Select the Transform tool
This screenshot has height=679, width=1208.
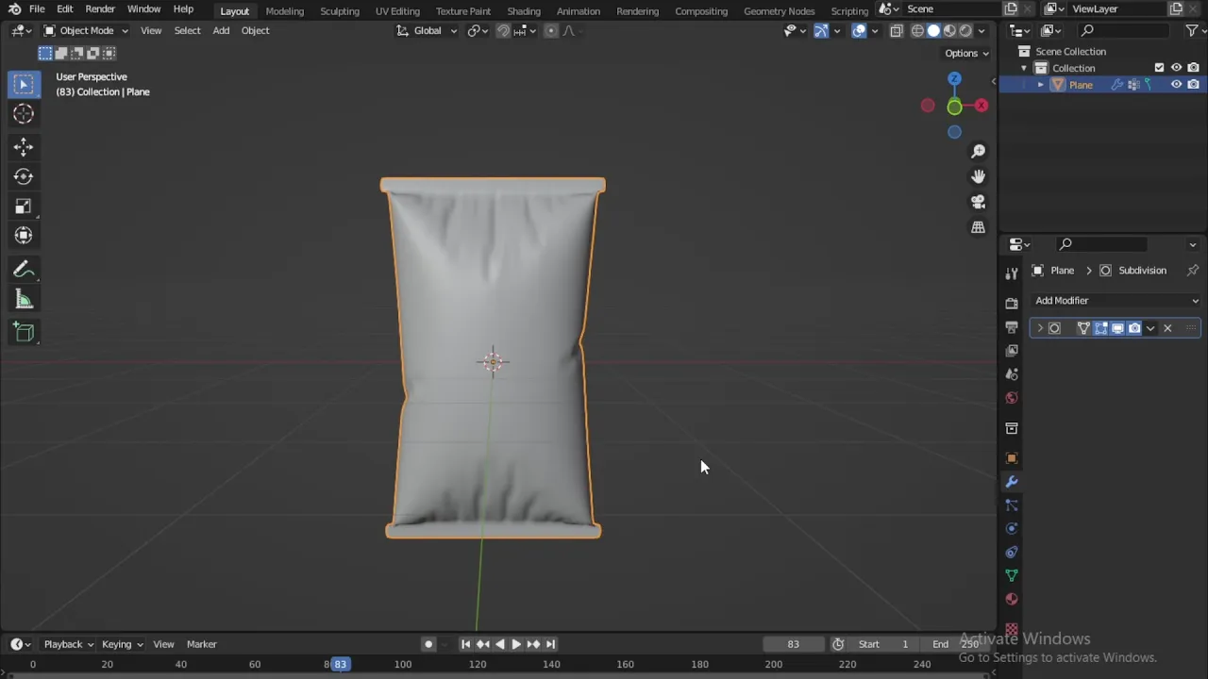coord(24,236)
